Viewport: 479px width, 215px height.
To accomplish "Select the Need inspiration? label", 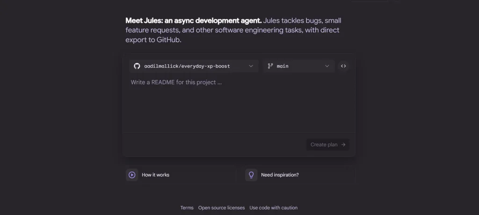I will tap(280, 175).
